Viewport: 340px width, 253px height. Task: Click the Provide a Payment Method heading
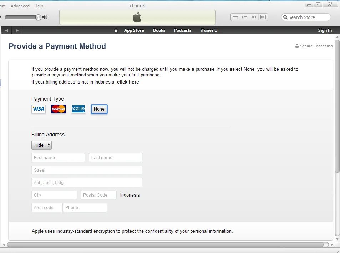pos(57,46)
